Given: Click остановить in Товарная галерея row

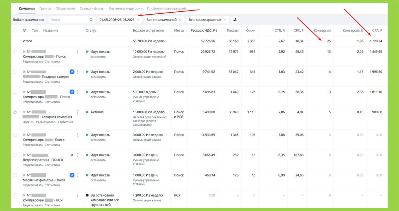Looking at the screenshot, I should pyautogui.click(x=98, y=77).
